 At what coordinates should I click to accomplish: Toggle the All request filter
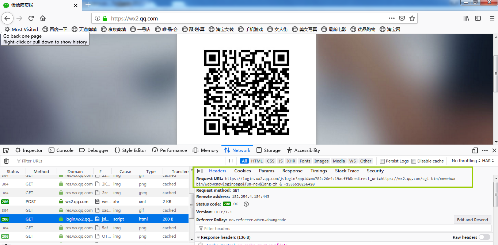[244, 161]
